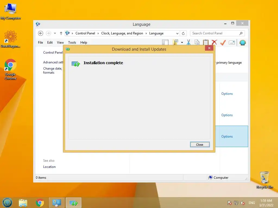Screen dimensions: 278x208
Task: Open the Location link under See also
Action: coord(49,167)
